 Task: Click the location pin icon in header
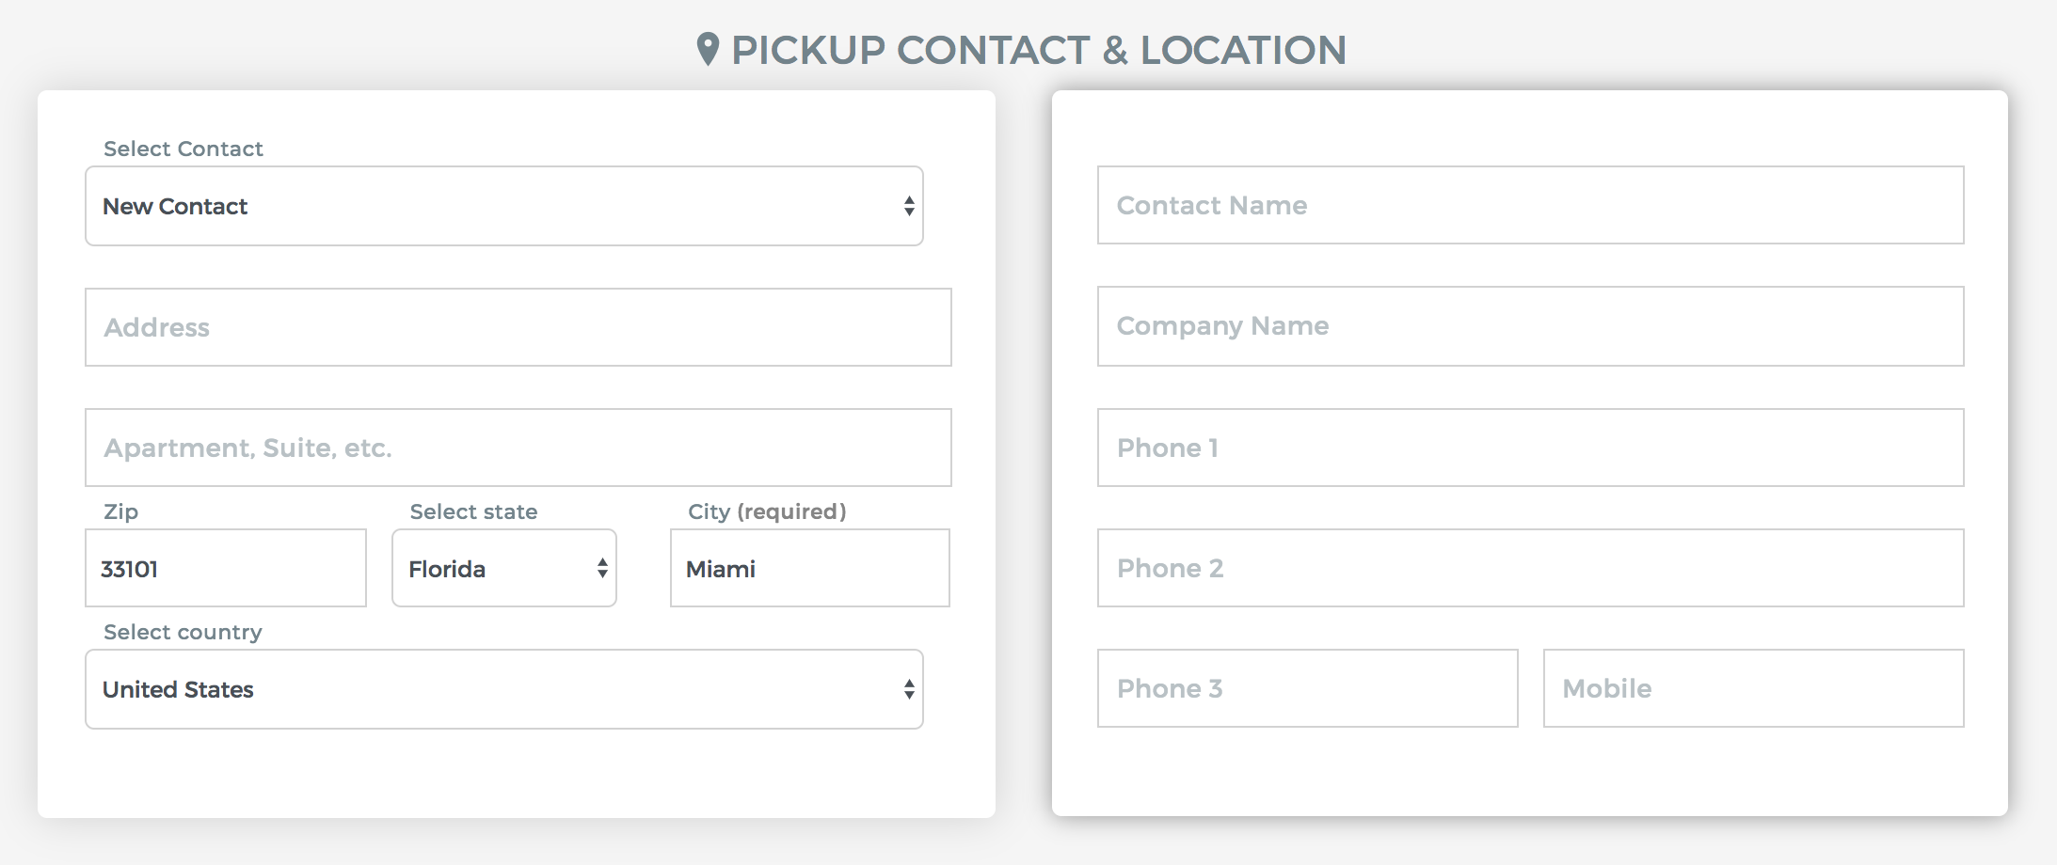tap(708, 49)
